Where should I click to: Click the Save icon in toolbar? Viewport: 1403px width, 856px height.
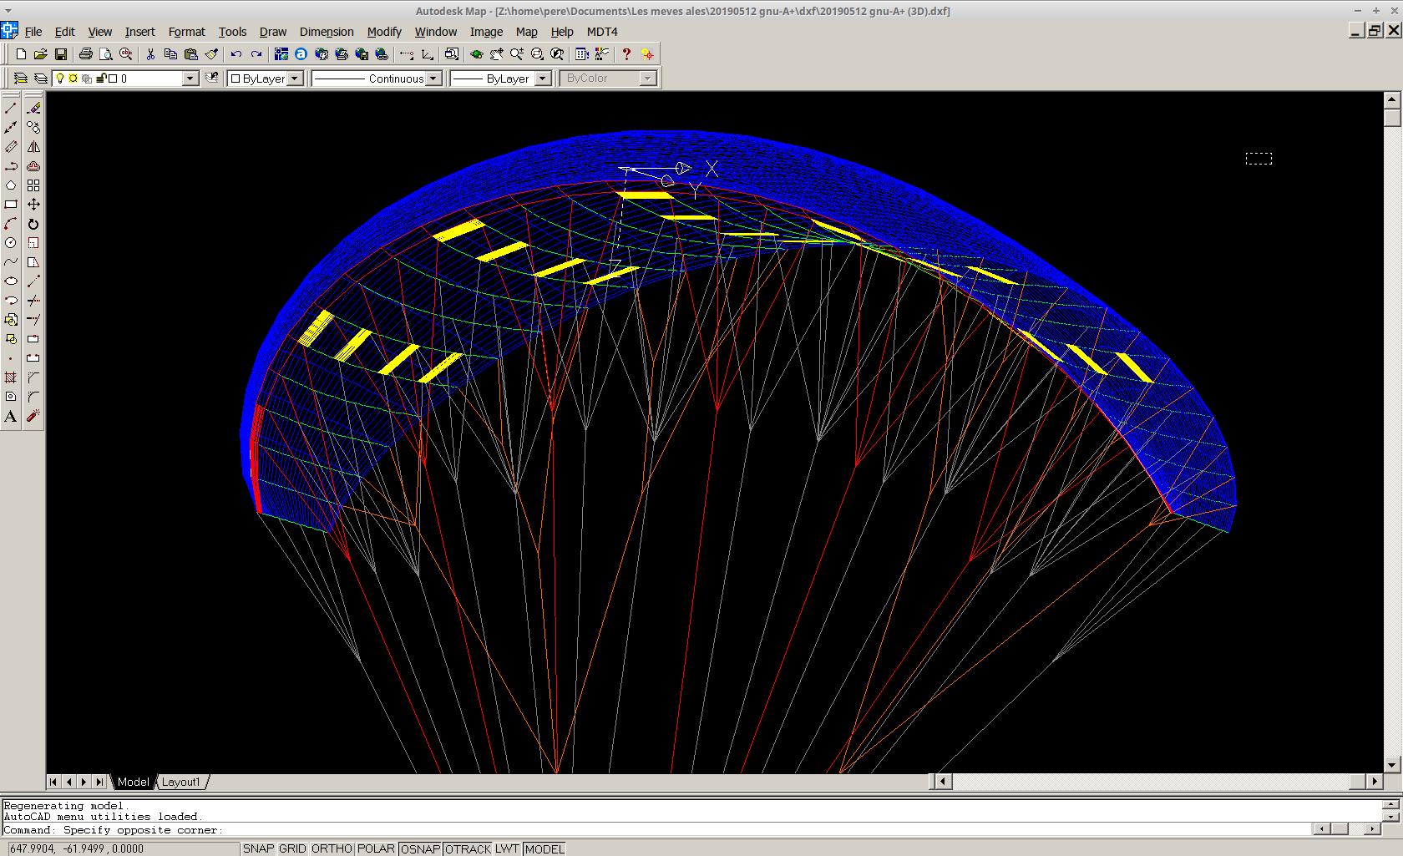[x=61, y=54]
